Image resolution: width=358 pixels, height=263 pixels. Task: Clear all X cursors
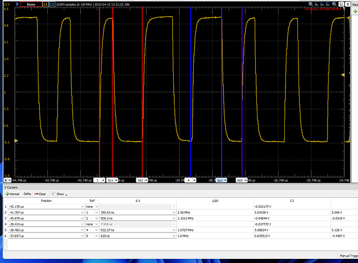(x=40, y=194)
